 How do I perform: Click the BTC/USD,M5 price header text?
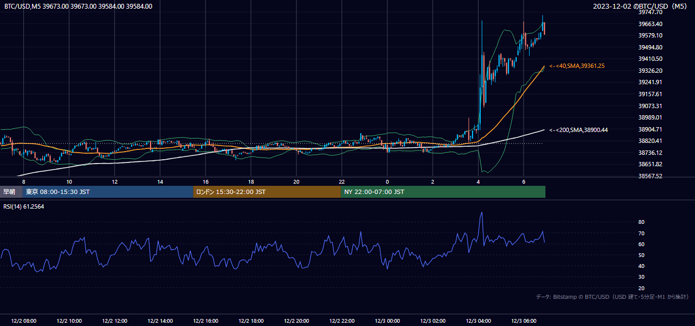pyautogui.click(x=78, y=7)
